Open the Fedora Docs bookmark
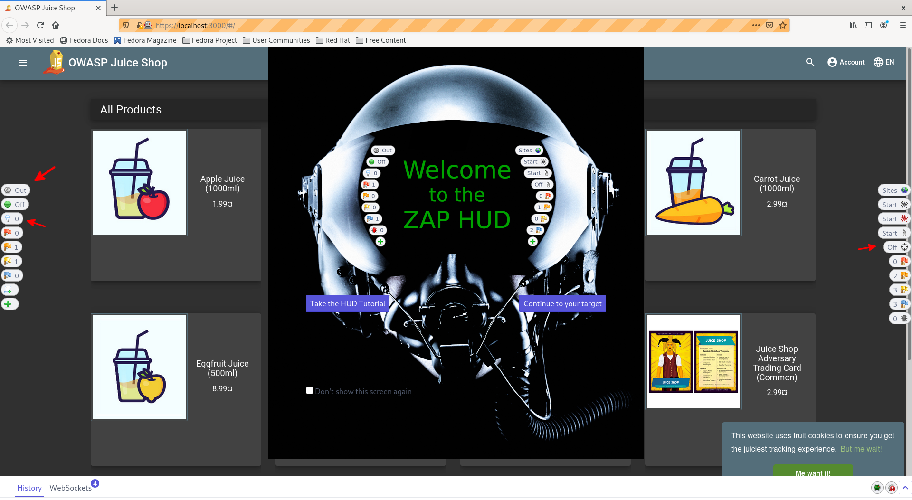 tap(84, 40)
